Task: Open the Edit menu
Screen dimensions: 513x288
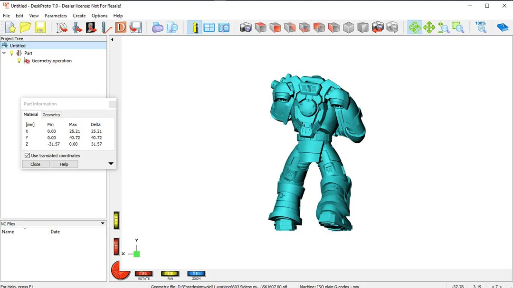Action: [19, 16]
